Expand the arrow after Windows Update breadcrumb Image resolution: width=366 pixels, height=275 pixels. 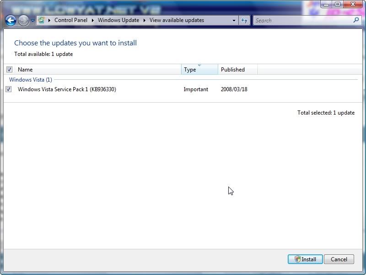click(x=145, y=20)
